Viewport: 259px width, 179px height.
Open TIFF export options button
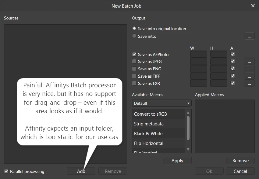249,76
